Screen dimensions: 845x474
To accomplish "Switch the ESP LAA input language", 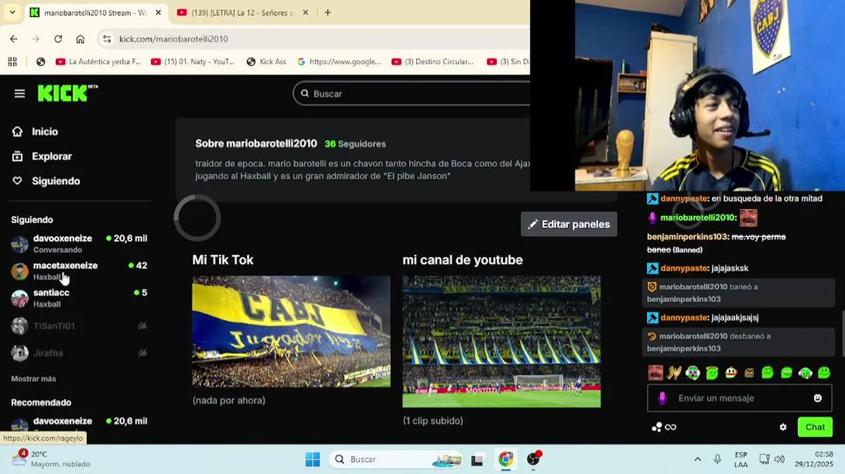I will [x=741, y=459].
